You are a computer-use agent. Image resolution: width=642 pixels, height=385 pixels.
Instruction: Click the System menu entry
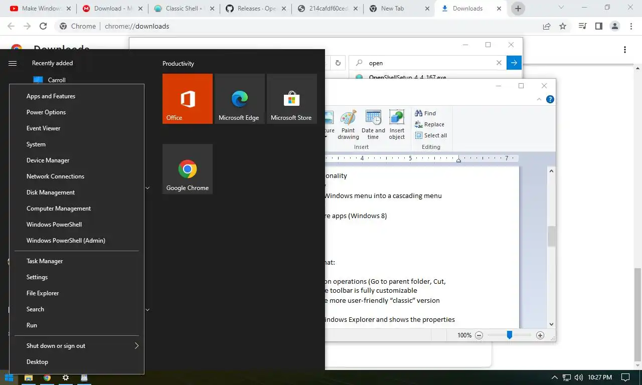click(76, 144)
